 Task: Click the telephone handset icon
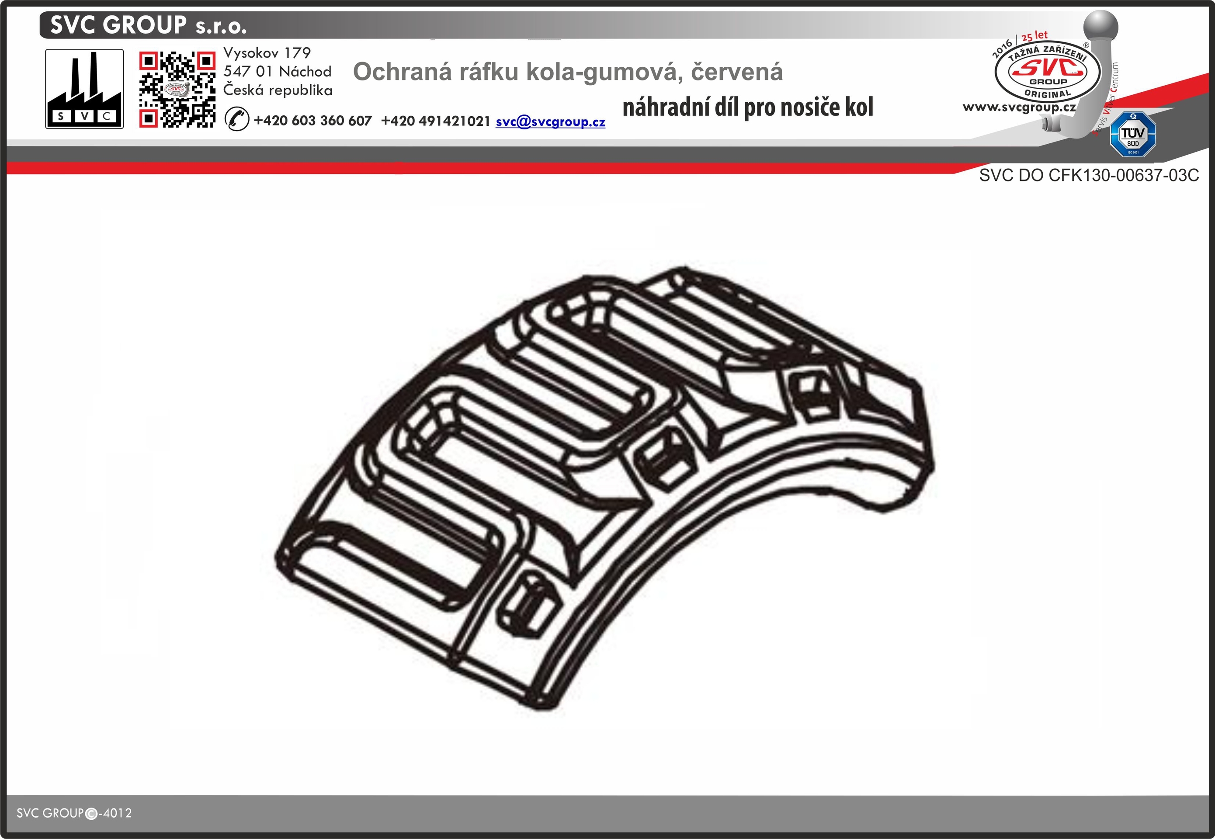tap(236, 119)
